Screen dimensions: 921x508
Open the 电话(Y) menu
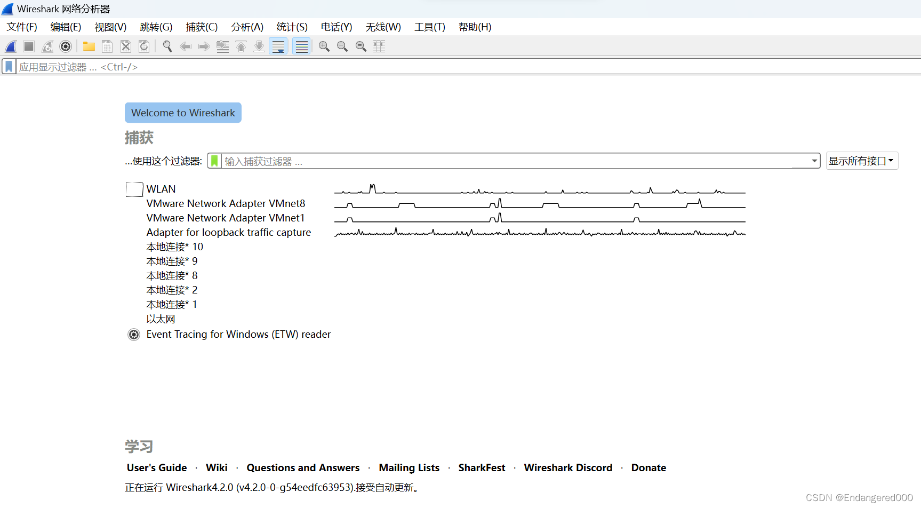click(337, 27)
